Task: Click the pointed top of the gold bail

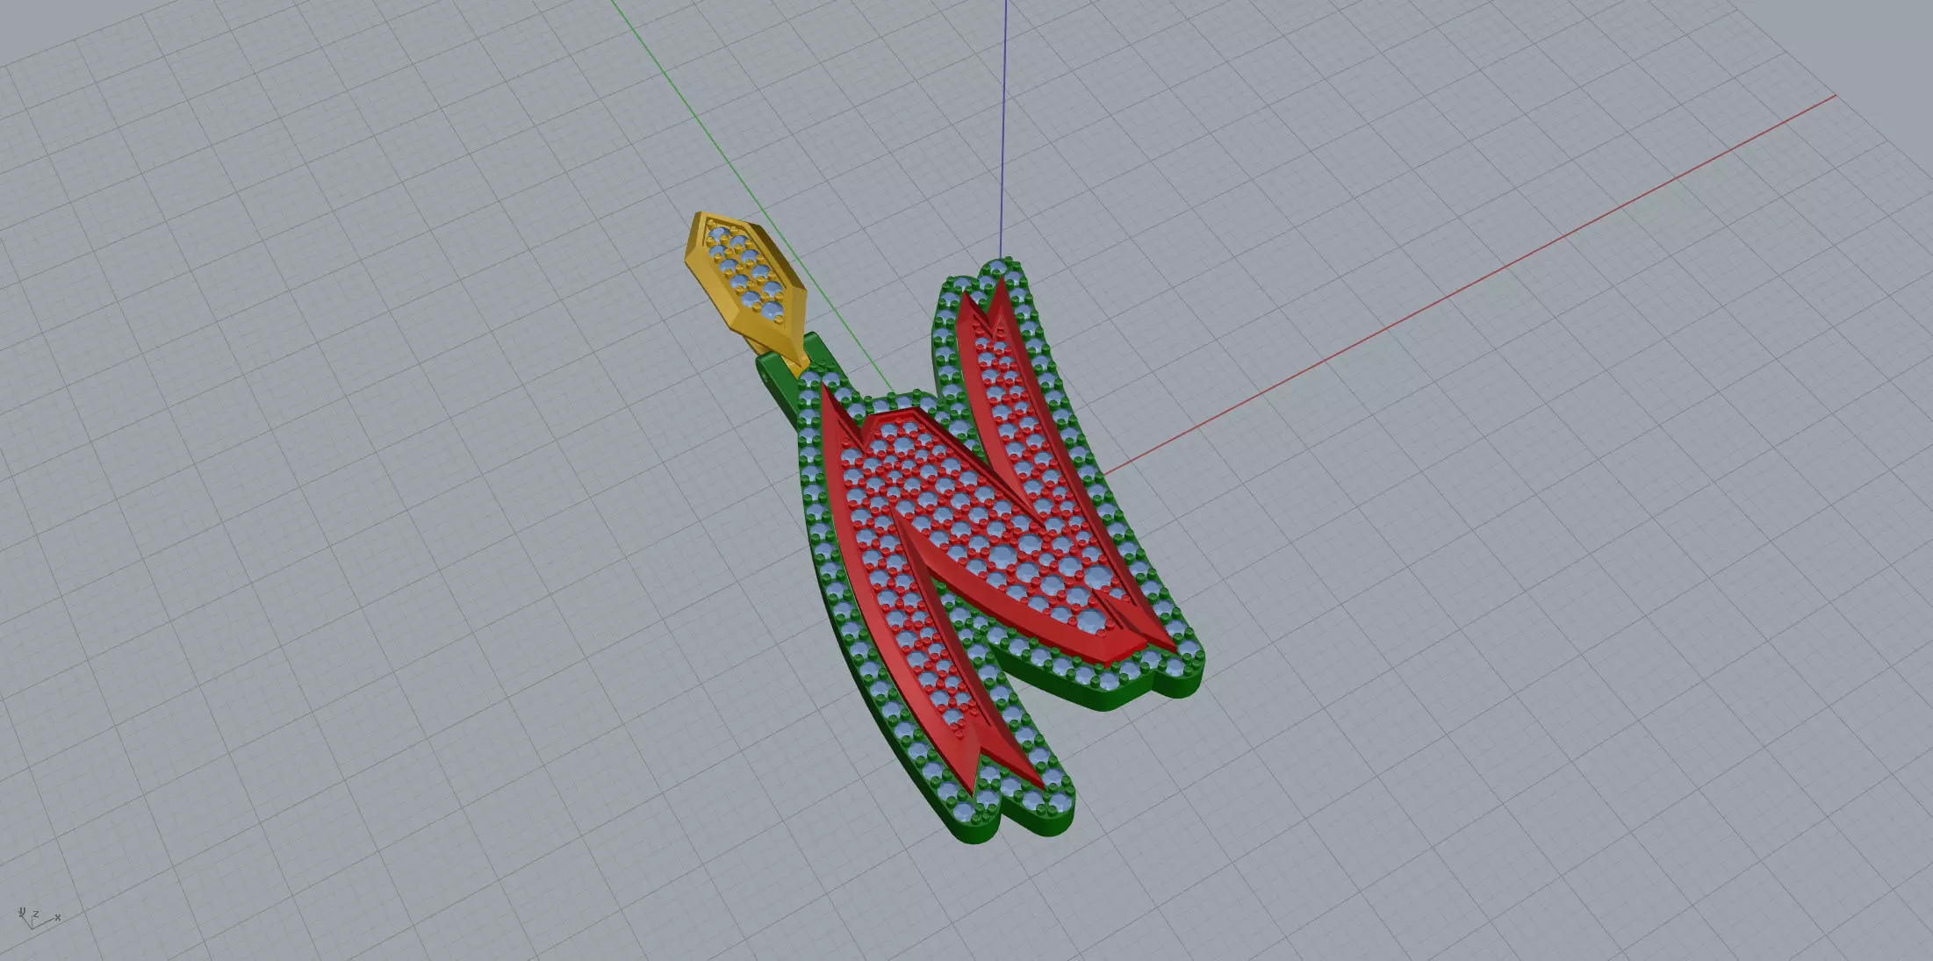Action: 700,217
